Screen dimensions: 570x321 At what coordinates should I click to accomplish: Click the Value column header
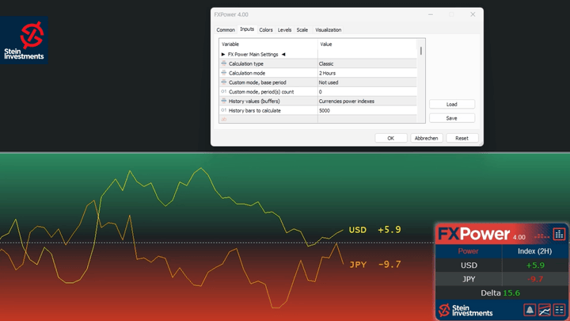pyautogui.click(x=367, y=44)
